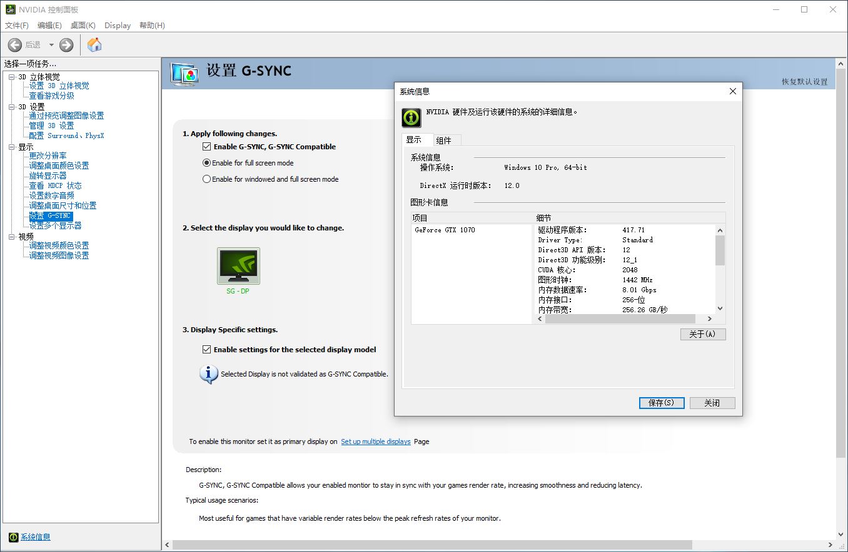Open 配置 Surround、PhysX tree item
The height and width of the screenshot is (552, 848).
coord(66,136)
